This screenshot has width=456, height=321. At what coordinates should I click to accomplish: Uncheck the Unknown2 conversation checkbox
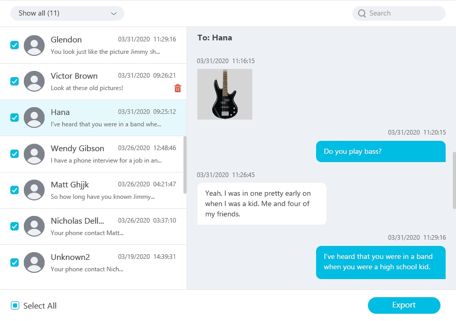15,262
